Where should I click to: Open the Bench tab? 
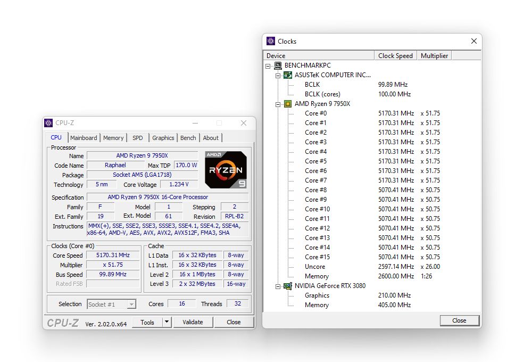click(x=188, y=138)
